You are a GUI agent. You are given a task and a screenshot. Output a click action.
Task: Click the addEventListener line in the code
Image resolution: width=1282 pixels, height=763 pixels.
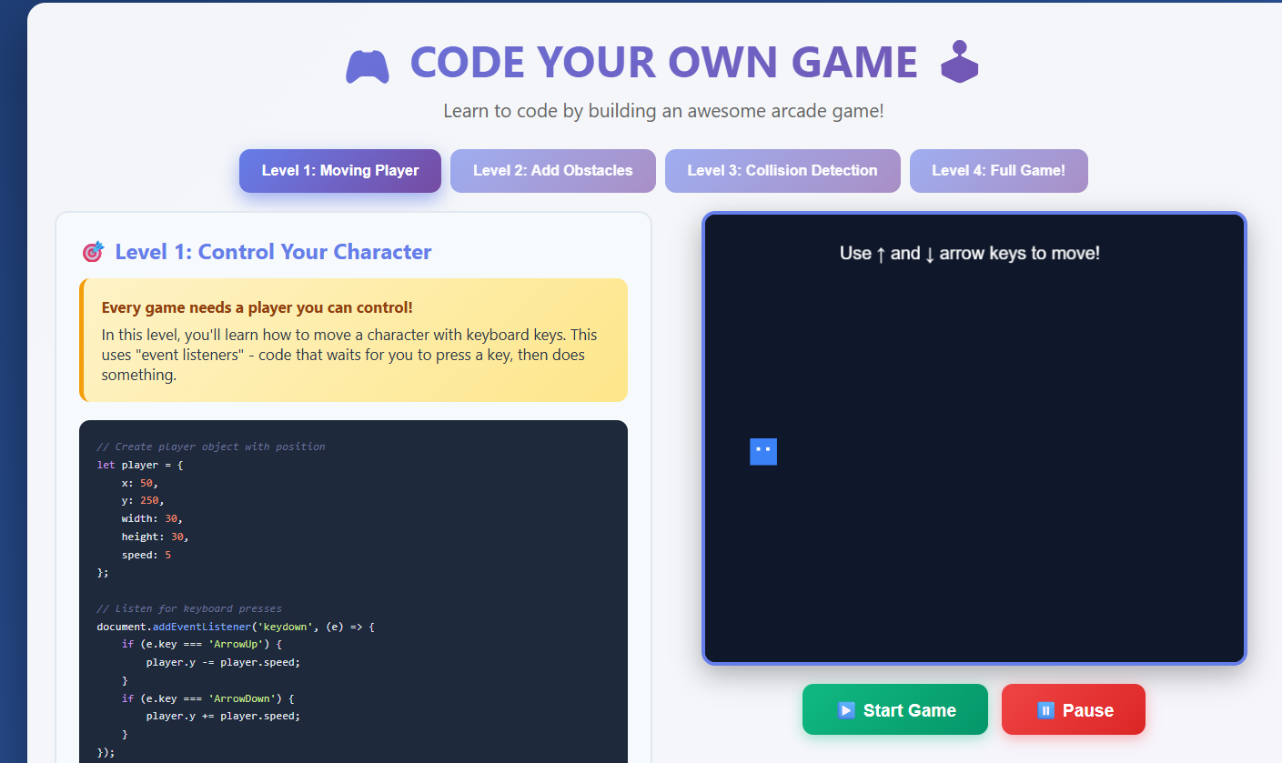pos(235,626)
